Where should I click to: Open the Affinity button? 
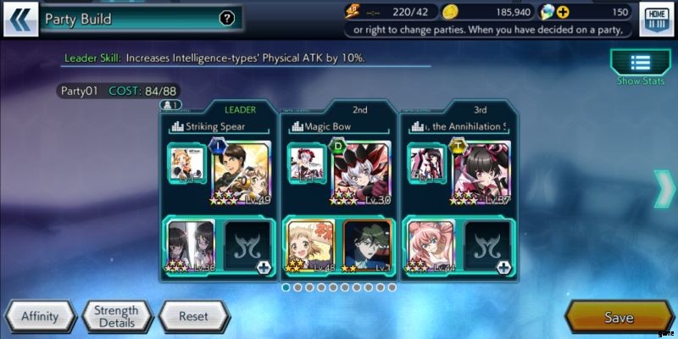pos(40,316)
